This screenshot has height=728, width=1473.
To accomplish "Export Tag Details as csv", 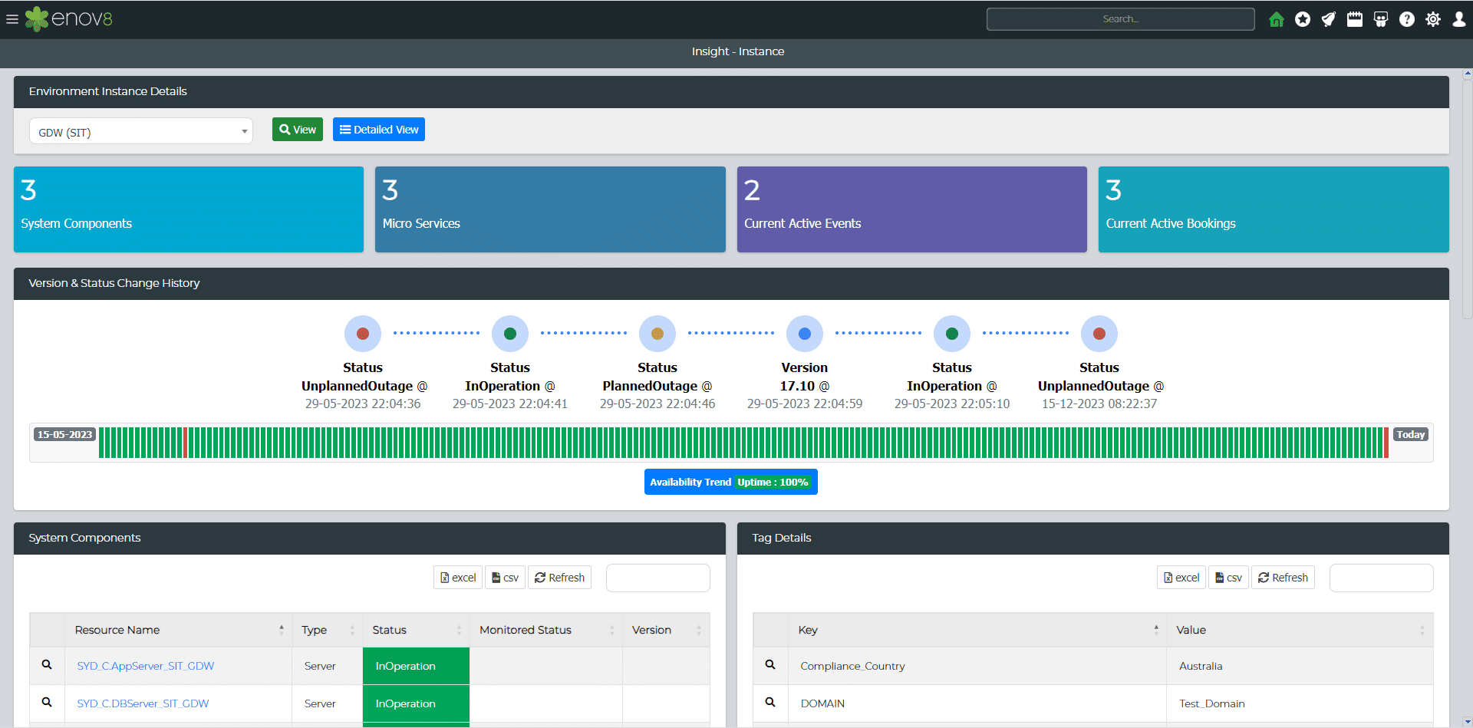I will [x=1227, y=577].
